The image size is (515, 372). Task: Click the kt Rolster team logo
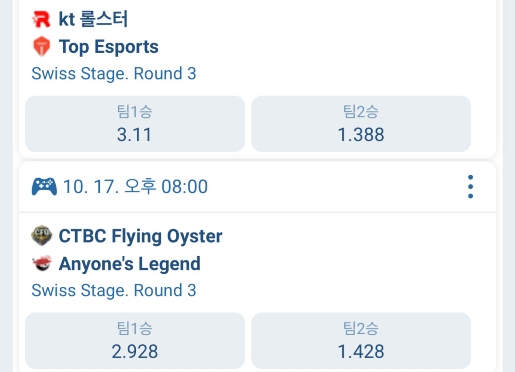coord(42,19)
